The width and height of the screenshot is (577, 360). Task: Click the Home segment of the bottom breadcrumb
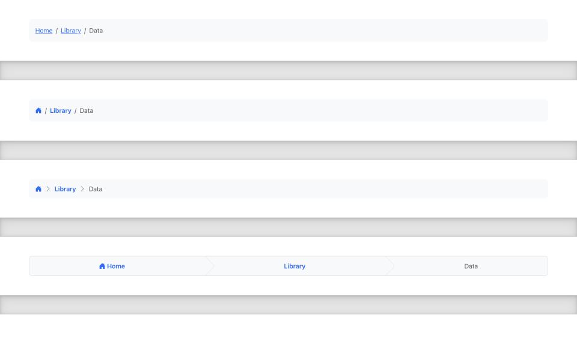(x=112, y=266)
